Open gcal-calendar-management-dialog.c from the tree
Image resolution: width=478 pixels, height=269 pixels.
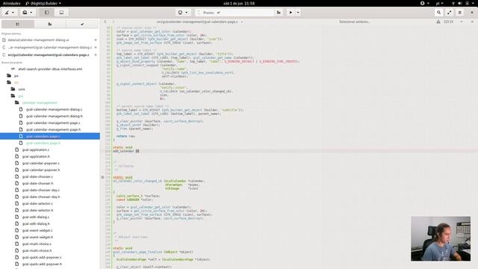(x=54, y=109)
